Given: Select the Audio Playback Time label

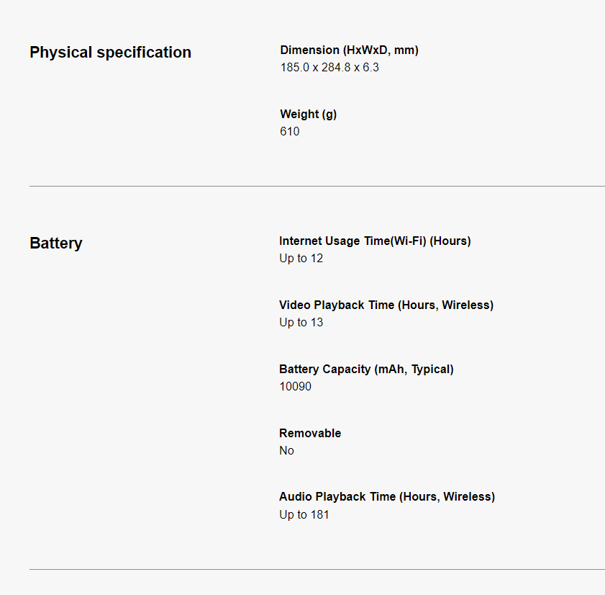Looking at the screenshot, I should point(386,497).
